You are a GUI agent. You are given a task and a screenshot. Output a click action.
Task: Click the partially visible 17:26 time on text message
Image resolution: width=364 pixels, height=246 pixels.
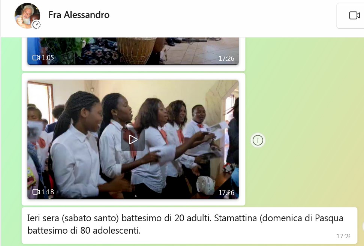coord(343,236)
